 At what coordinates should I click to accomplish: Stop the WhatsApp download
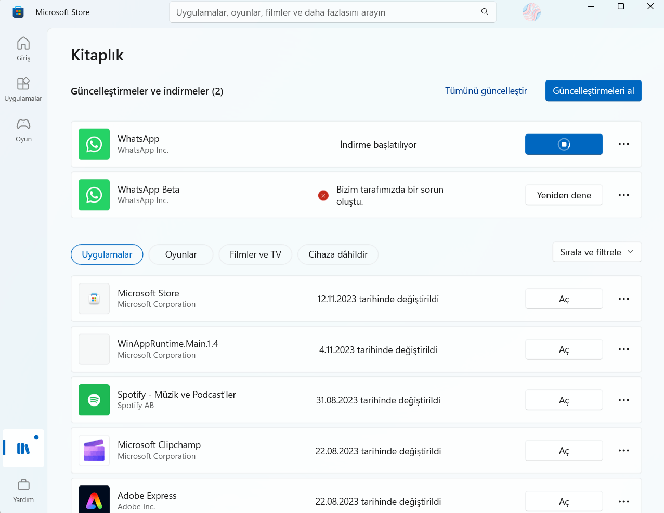tap(564, 144)
